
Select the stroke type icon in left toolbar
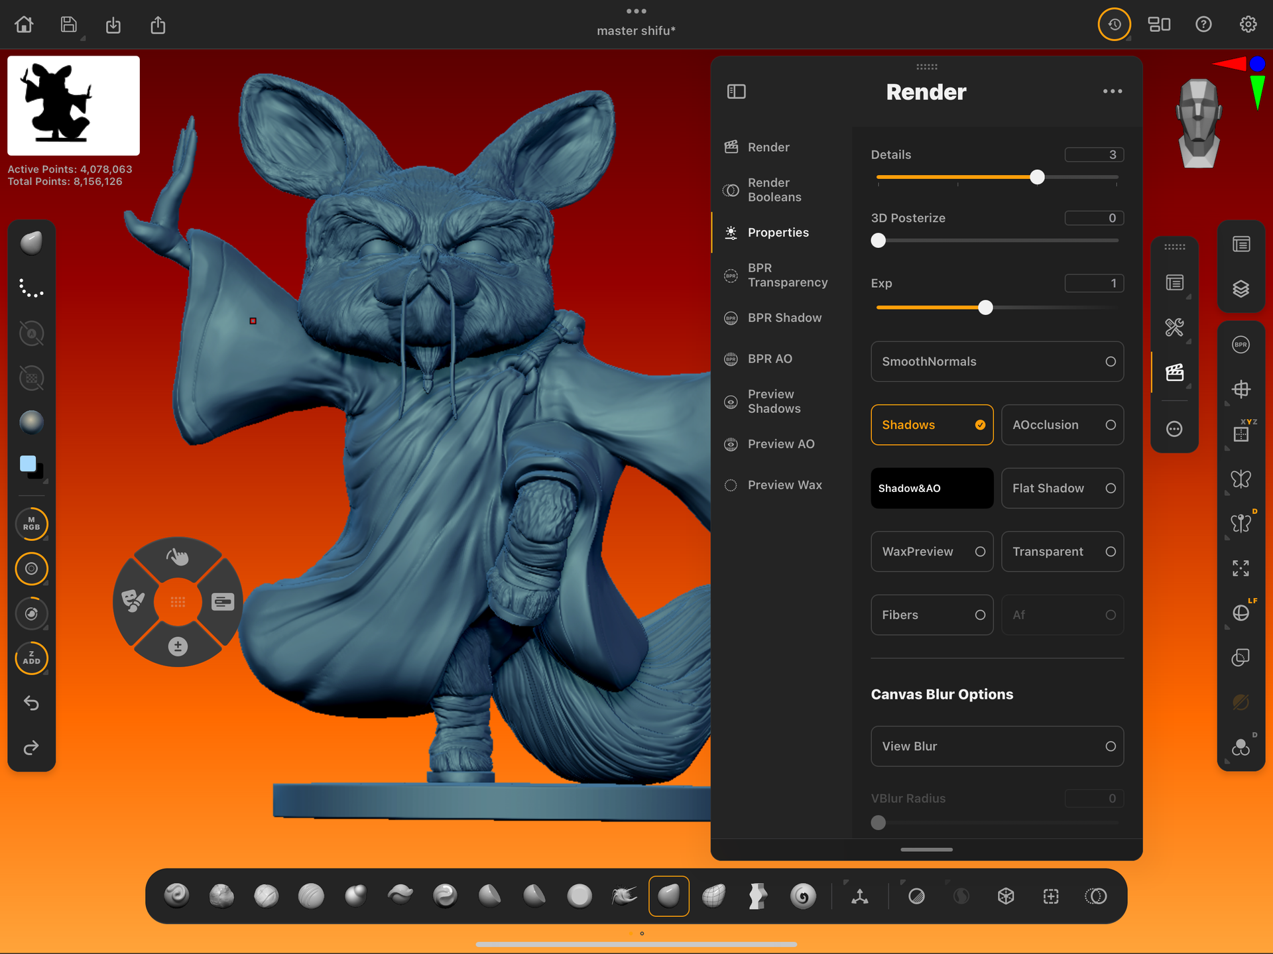click(x=30, y=288)
